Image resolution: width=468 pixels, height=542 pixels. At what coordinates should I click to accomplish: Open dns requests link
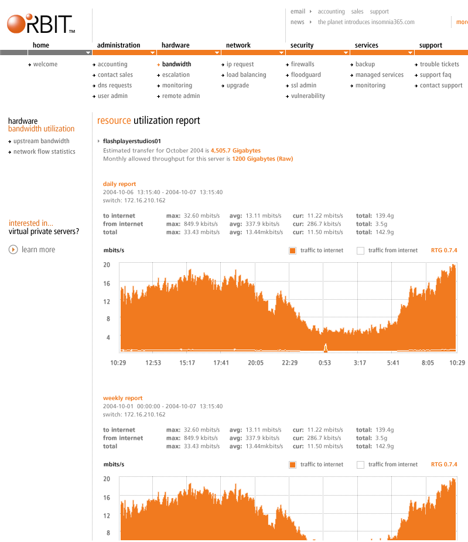point(115,86)
